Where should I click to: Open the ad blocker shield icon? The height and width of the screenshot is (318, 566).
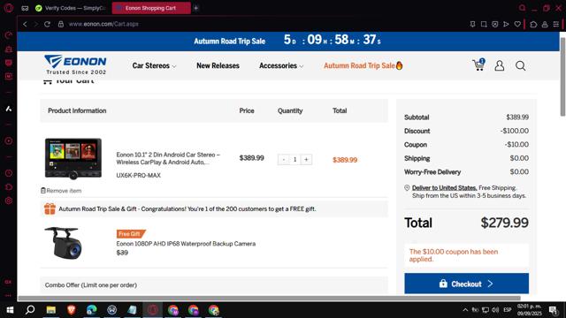pyautogui.click(x=495, y=24)
